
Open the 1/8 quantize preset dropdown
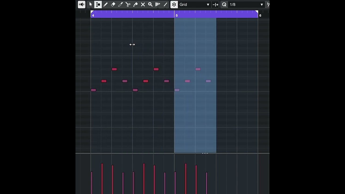pos(246,4)
